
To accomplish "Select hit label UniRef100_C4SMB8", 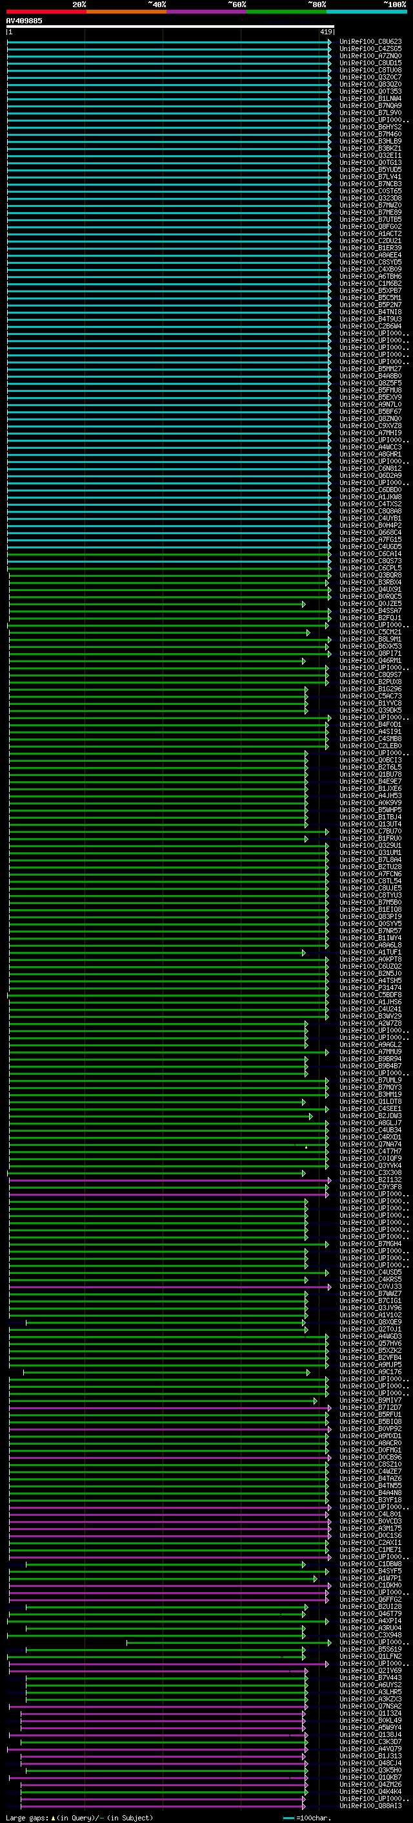I will (x=370, y=739).
